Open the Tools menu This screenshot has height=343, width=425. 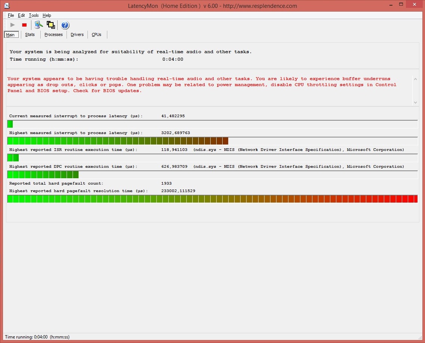[34, 15]
